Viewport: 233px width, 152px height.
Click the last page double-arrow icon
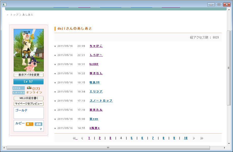coord(202,138)
